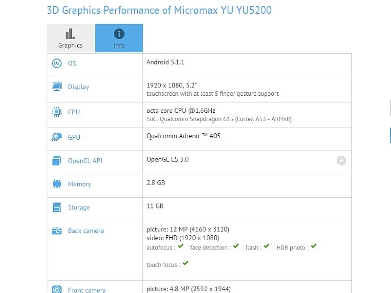This screenshot has height=293, width=391.
Task: Click the Display monitor icon
Action: coord(57,87)
